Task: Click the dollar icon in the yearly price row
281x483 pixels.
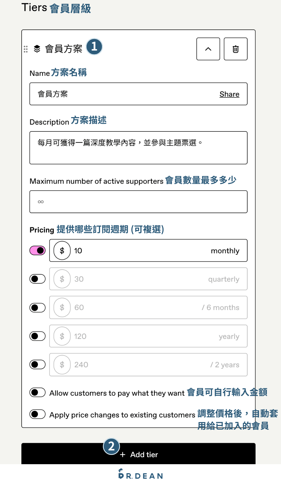Action: tap(62, 336)
